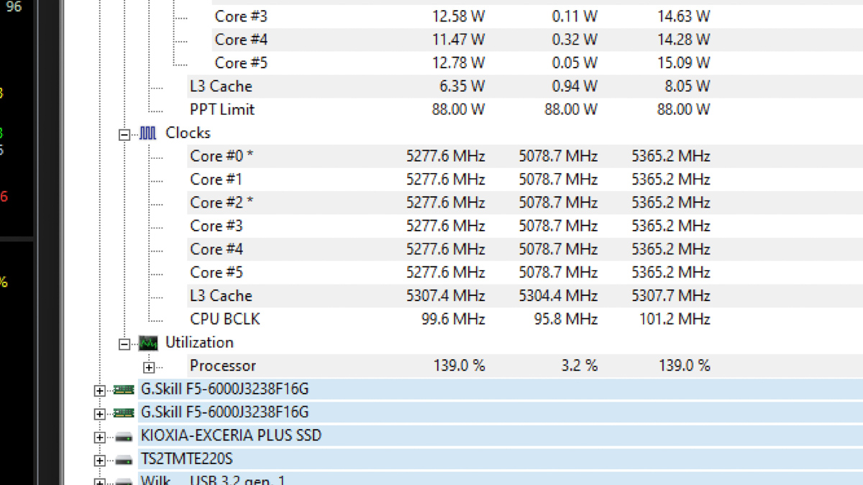Image resolution: width=863 pixels, height=485 pixels.
Task: Click first G.Skill memory module icon
Action: pos(124,389)
